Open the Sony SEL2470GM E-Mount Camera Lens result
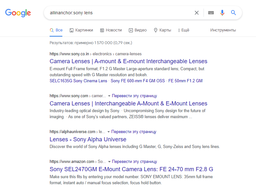This screenshot has height=188, width=256. point(131,169)
